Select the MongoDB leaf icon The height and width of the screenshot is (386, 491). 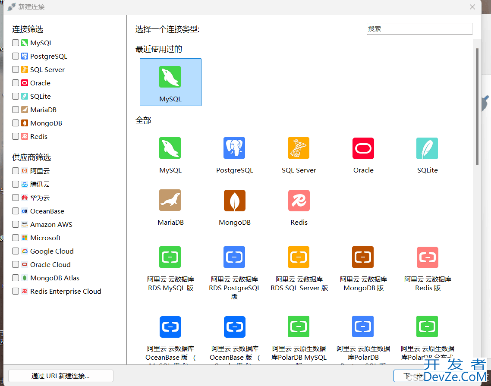click(235, 201)
